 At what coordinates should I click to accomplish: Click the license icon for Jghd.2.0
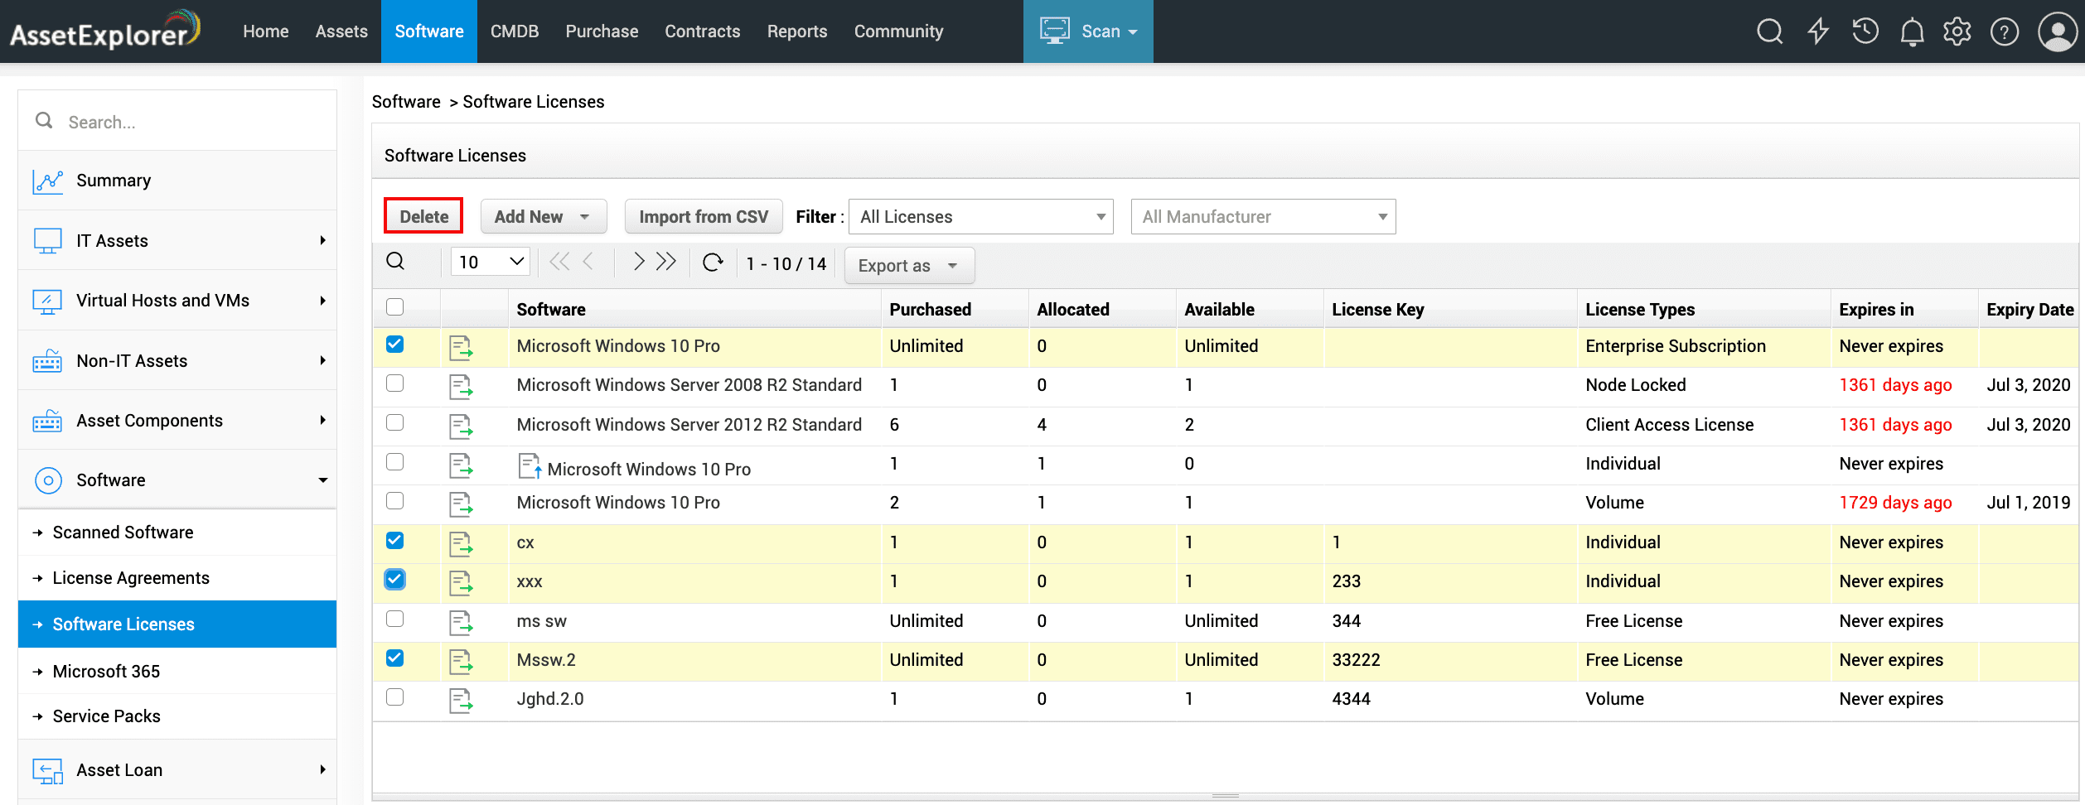[x=461, y=700]
